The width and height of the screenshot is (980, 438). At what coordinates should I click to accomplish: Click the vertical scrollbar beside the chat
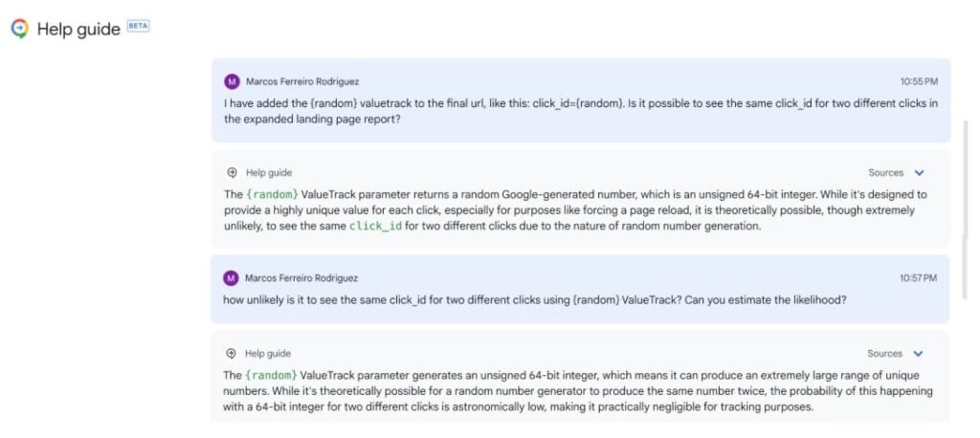click(965, 191)
